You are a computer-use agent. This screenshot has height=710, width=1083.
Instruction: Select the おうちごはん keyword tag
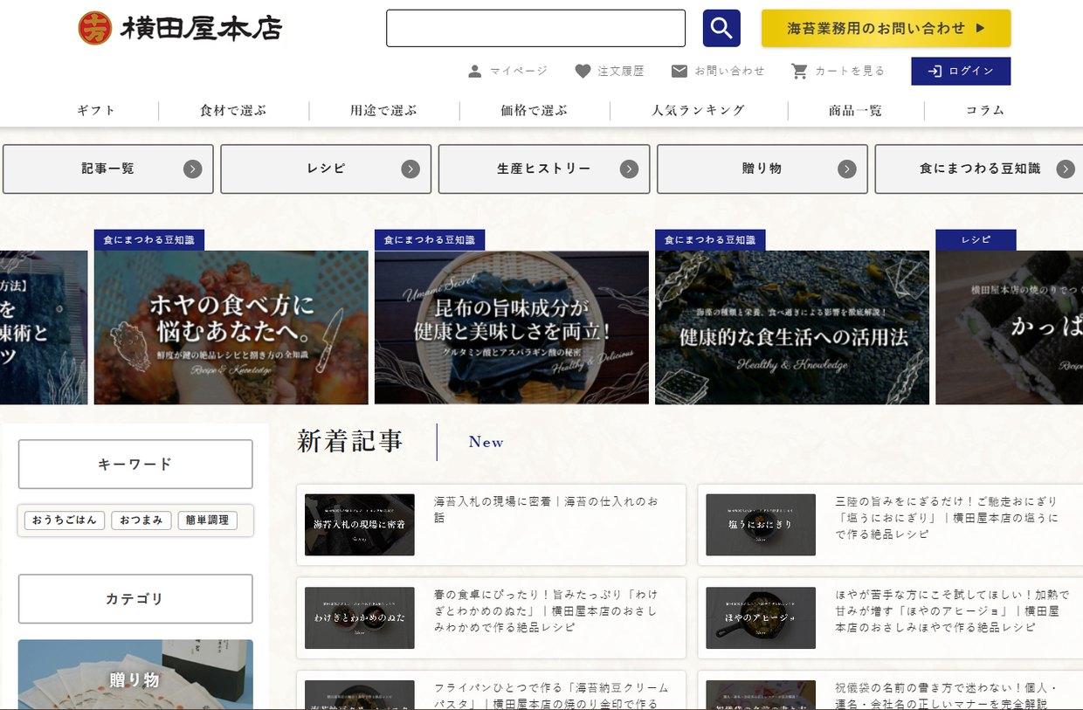coord(65,520)
